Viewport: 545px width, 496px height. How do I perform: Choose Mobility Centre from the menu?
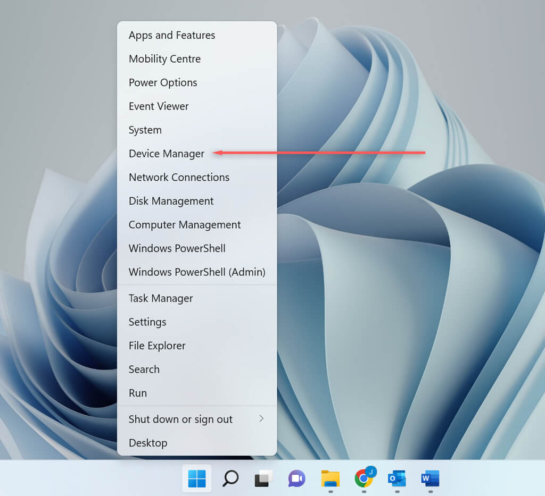coord(164,59)
